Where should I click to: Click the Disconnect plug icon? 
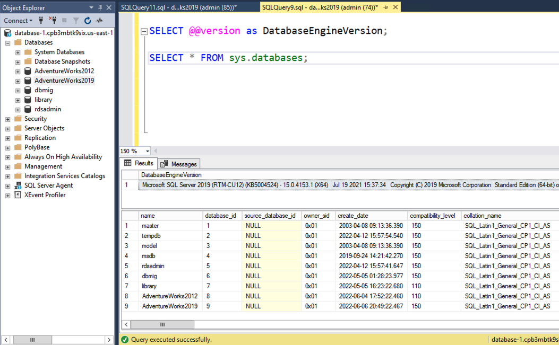(53, 21)
